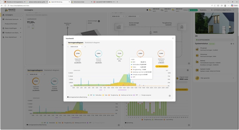Toggle VPP series in the dialog legend
Viewport: 239px width, 130px height.
[136, 95]
